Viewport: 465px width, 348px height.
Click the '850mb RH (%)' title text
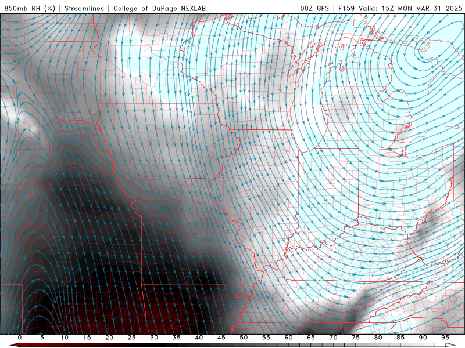pyautogui.click(x=30, y=8)
